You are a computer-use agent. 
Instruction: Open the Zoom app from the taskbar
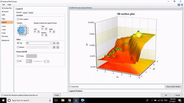click(x=83, y=100)
